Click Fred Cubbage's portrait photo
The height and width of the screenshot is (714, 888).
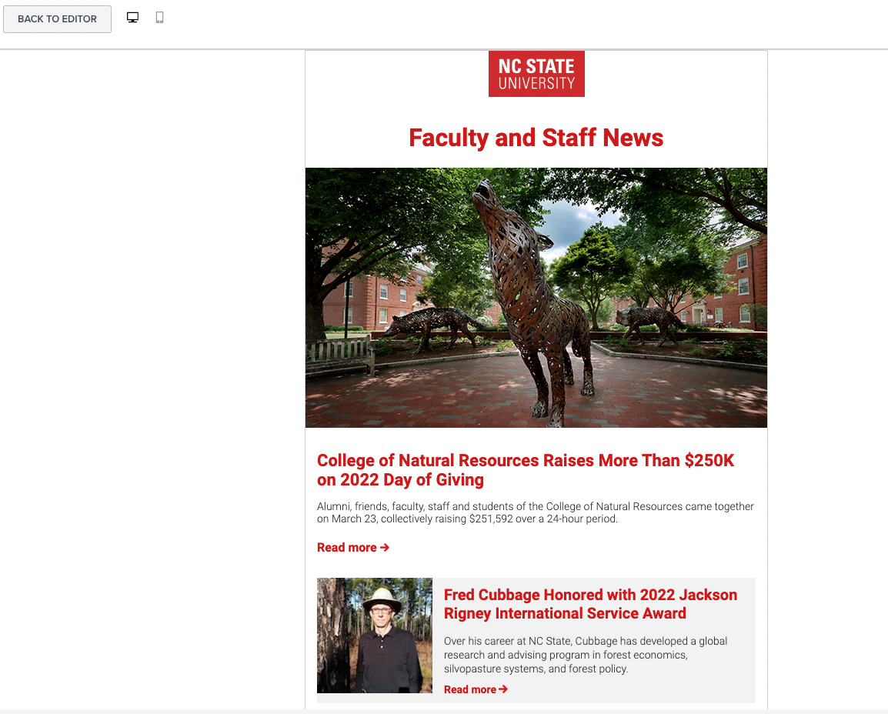click(375, 636)
